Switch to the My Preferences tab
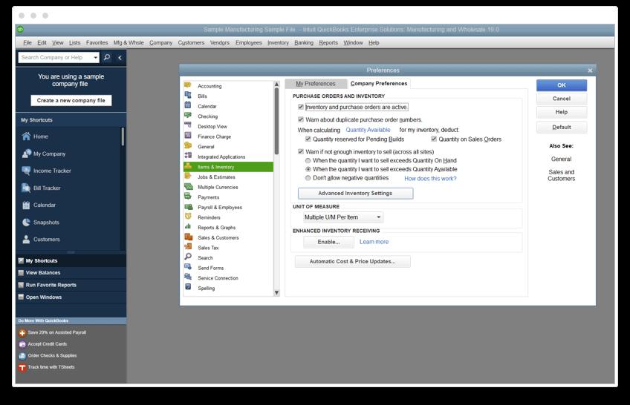Viewport: 630px width, 405px height. click(316, 83)
